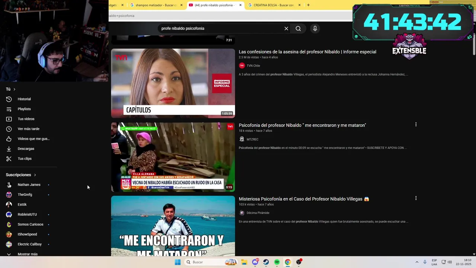The height and width of the screenshot is (268, 476).
Task: Close the shampoo matizador tab
Action: tap(181, 5)
